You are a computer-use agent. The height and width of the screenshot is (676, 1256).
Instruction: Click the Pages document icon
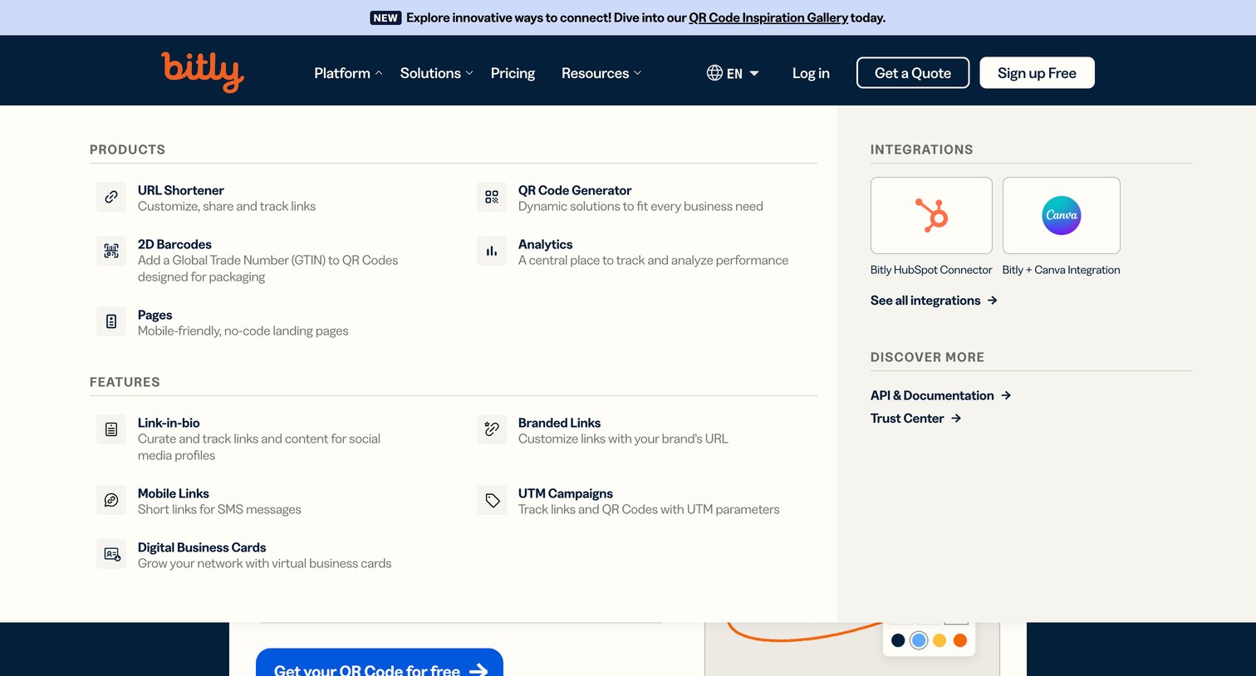tap(111, 321)
